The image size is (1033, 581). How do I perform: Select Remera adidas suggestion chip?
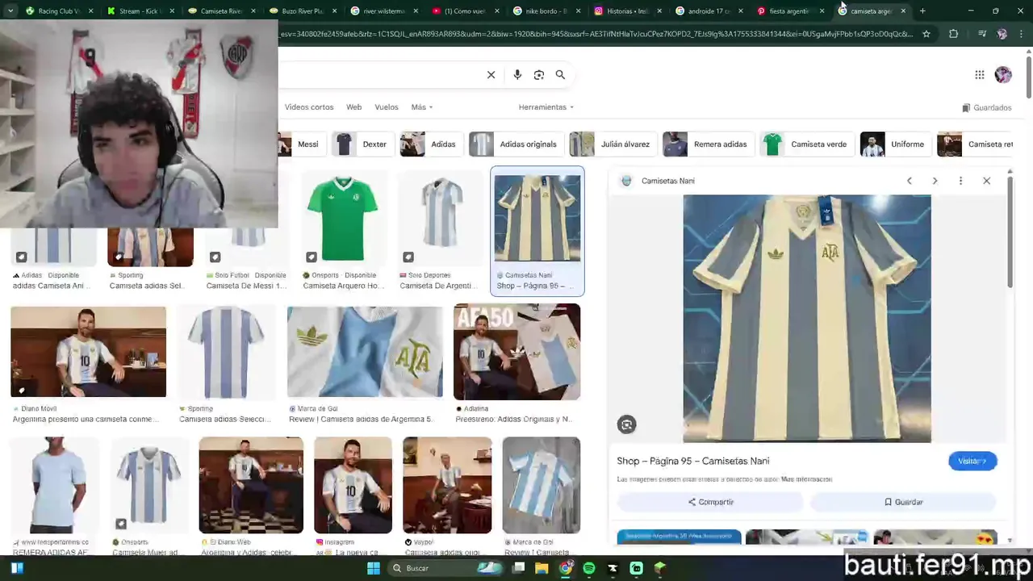coord(709,144)
